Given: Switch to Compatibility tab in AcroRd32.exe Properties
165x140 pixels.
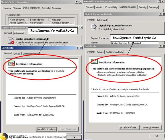Looking at the screenshot, I should 111,7.
